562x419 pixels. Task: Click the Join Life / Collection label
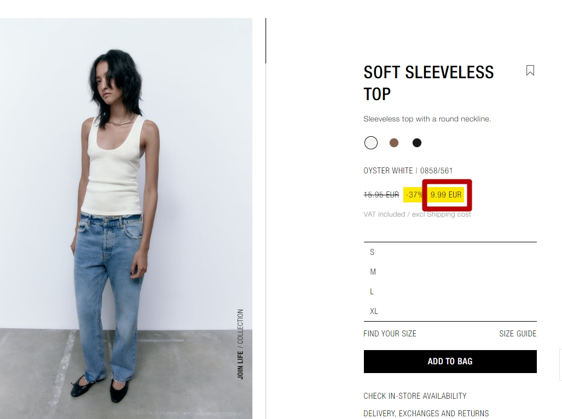coord(240,344)
